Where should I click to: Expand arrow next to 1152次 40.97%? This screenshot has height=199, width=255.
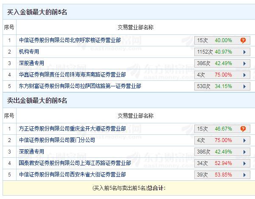244,52
